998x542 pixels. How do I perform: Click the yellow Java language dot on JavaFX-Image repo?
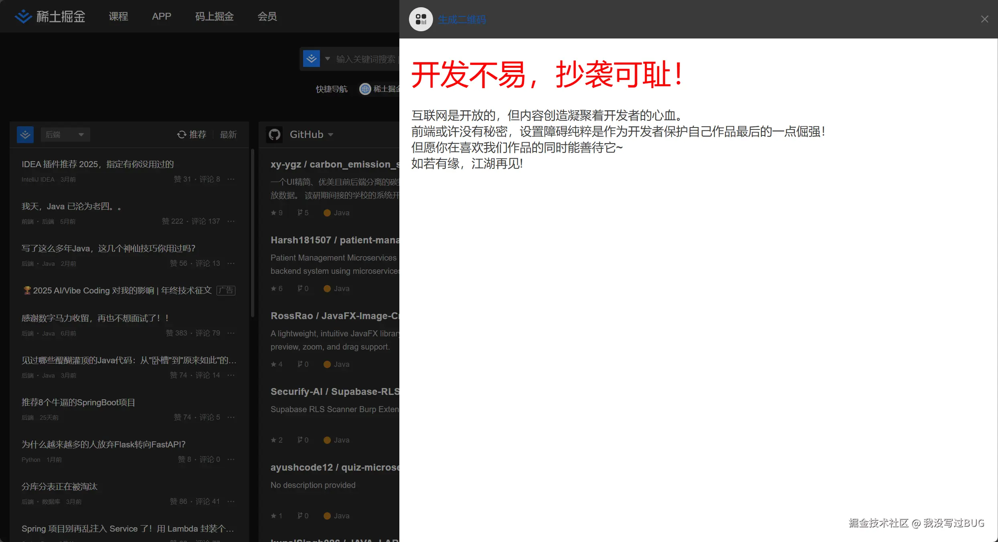(x=327, y=364)
